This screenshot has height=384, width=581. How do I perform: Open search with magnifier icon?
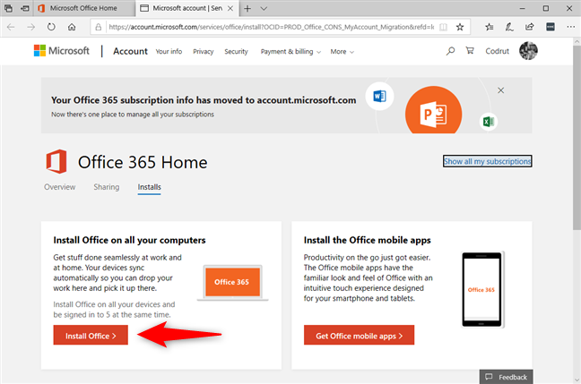click(x=450, y=51)
